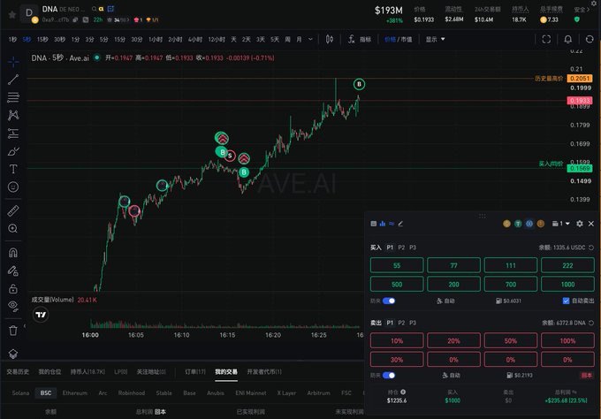
Task: Click the TradingView logo badge
Action: (x=41, y=315)
